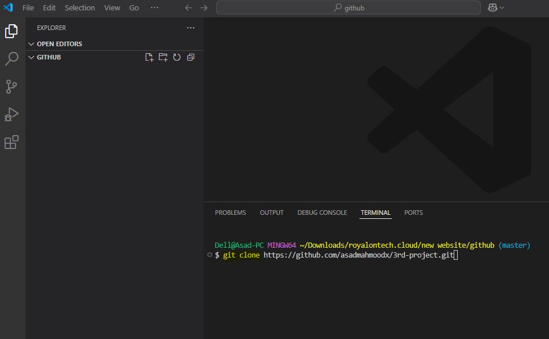Viewport: 549px width, 339px height.
Task: Click the Dell@Asad-PC prompt text
Action: 239,245
